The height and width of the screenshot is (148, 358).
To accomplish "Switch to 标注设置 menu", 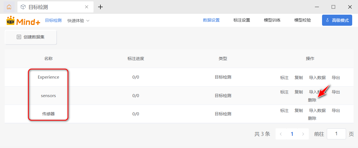I will [242, 20].
